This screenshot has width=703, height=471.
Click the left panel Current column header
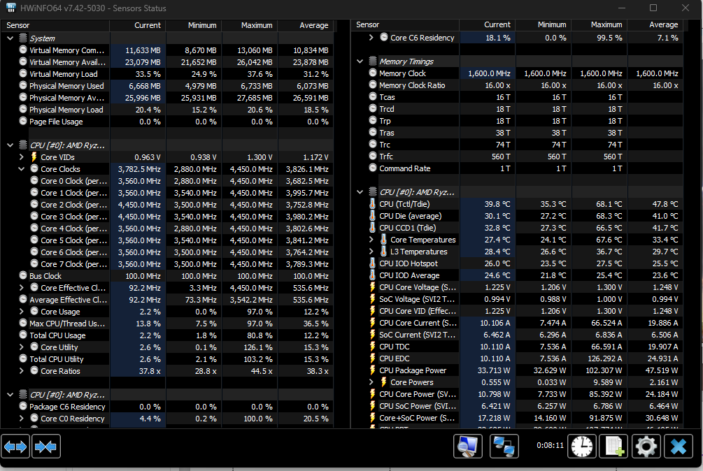(x=138, y=26)
